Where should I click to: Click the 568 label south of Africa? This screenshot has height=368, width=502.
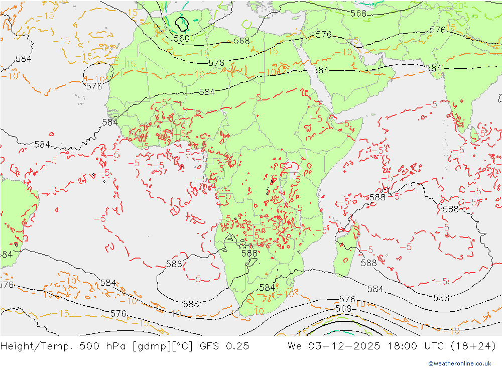coord(343,309)
